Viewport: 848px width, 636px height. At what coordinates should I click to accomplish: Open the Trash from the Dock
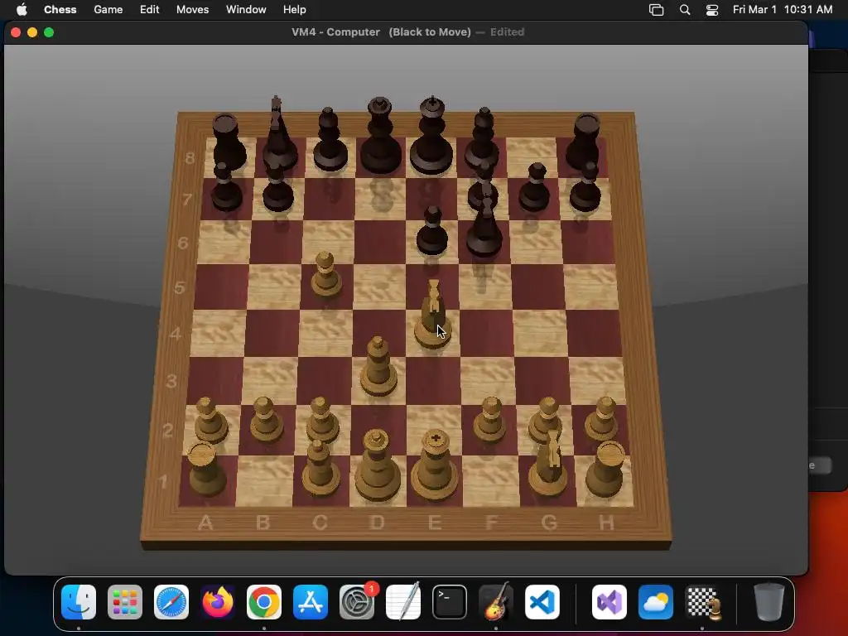(x=769, y=602)
